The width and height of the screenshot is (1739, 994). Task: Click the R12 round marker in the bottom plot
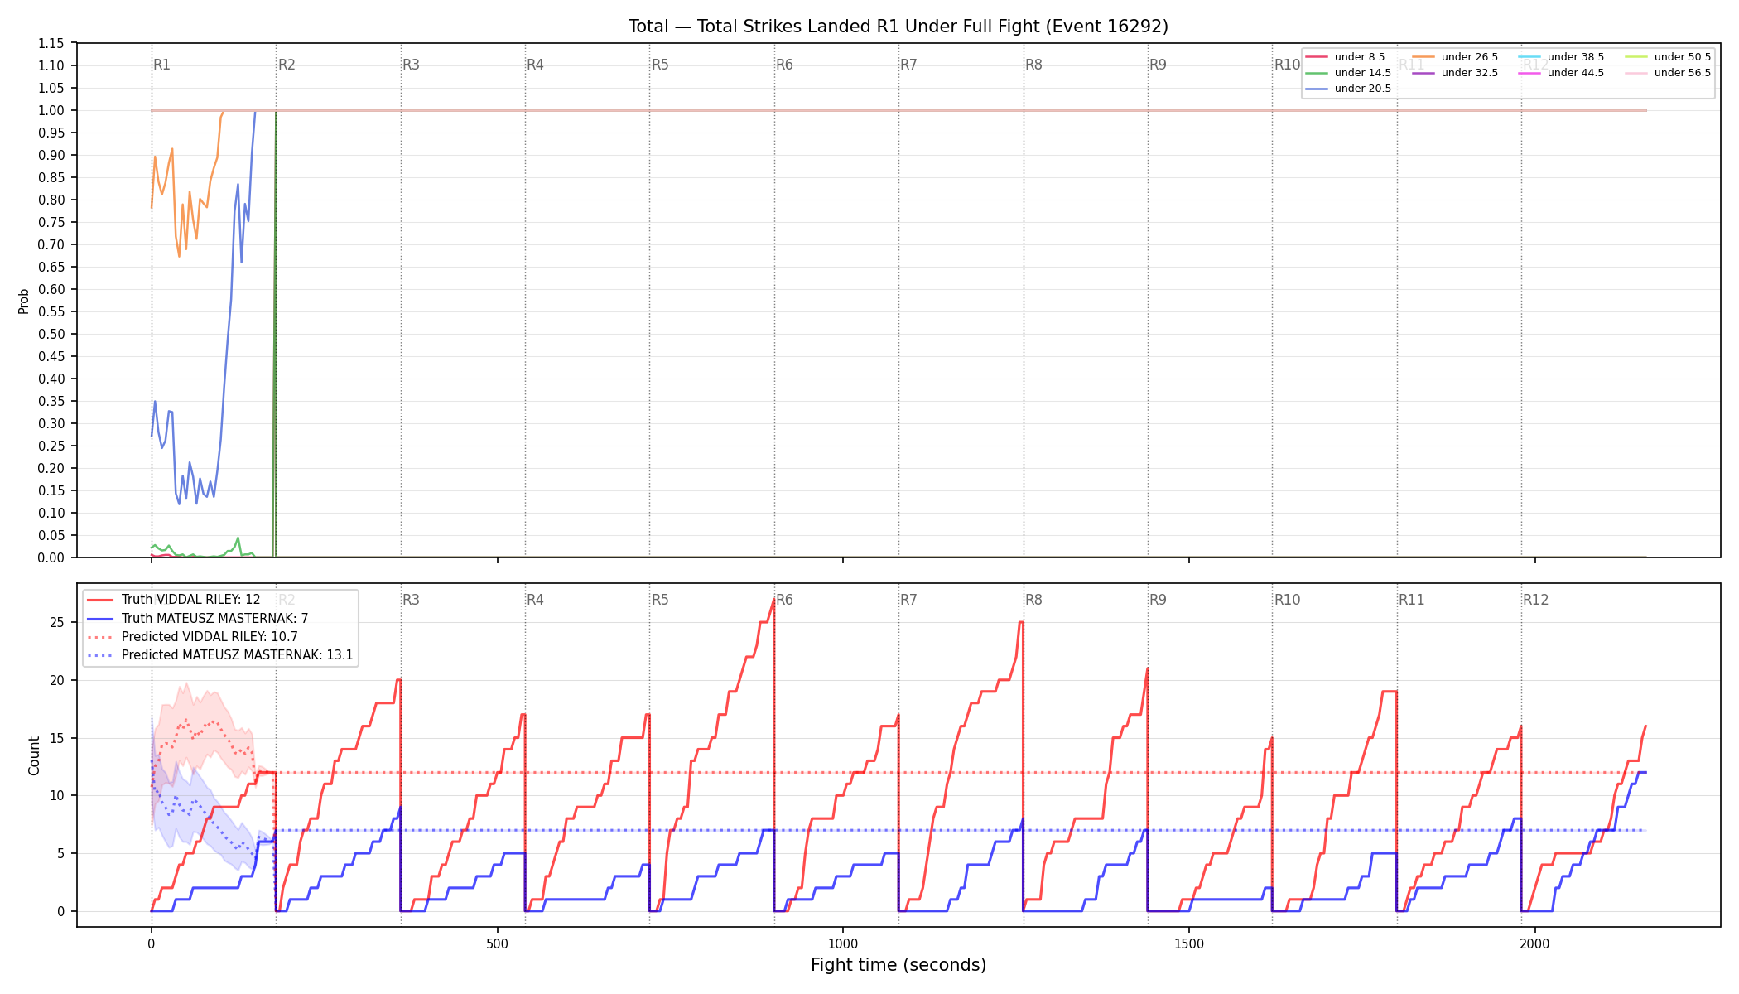click(x=1535, y=600)
